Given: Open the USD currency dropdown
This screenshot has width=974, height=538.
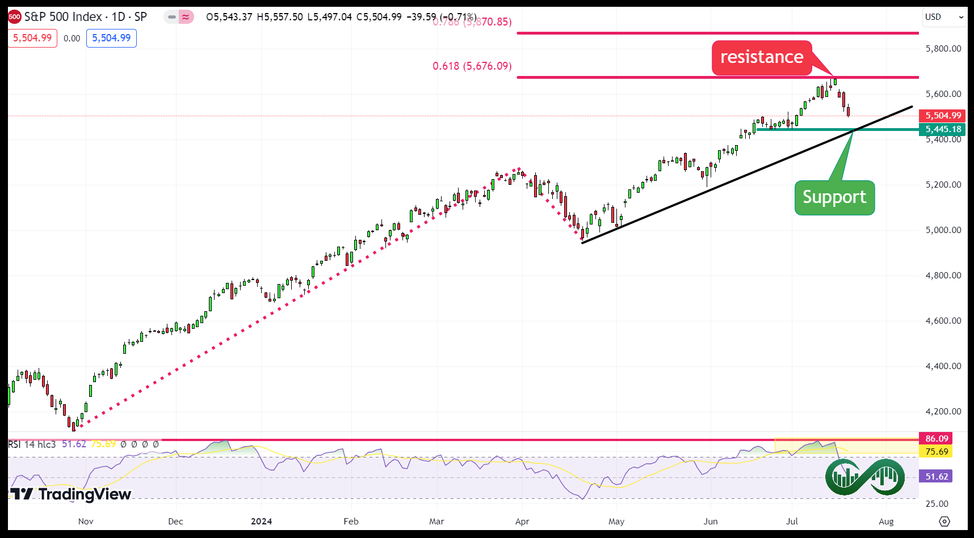Looking at the screenshot, I should tap(944, 17).
